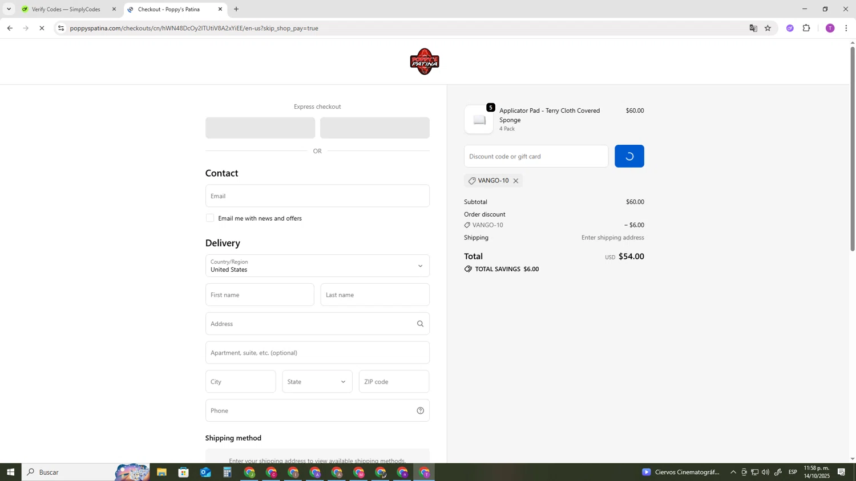This screenshot has width=856, height=481.
Task: View site information icon in address bar
Action: pyautogui.click(x=61, y=28)
